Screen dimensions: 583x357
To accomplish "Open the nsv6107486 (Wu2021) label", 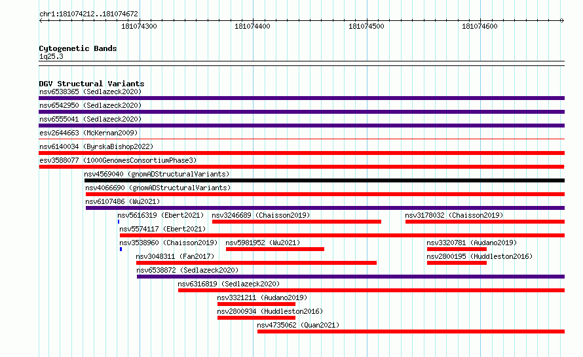I will click(122, 201).
